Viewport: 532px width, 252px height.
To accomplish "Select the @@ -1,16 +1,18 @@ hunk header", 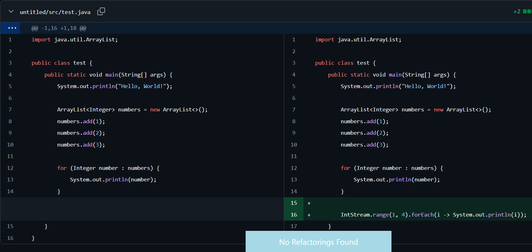I will [59, 28].
